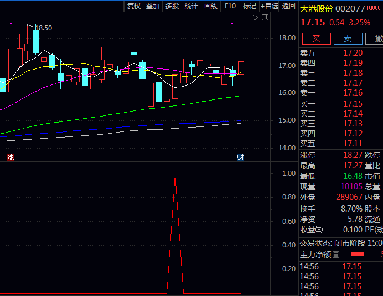The image size is (383, 296).
Task: Open the 统计 statistics tool
Action: pyautogui.click(x=191, y=6)
